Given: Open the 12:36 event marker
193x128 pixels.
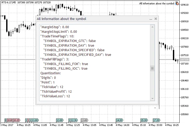Looking at the screenshot, I should point(74,120).
